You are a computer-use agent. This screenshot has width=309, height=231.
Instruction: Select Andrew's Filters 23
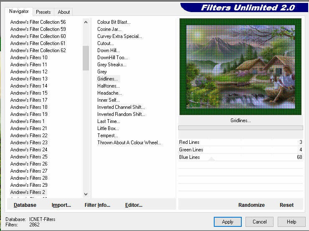[x=29, y=143]
